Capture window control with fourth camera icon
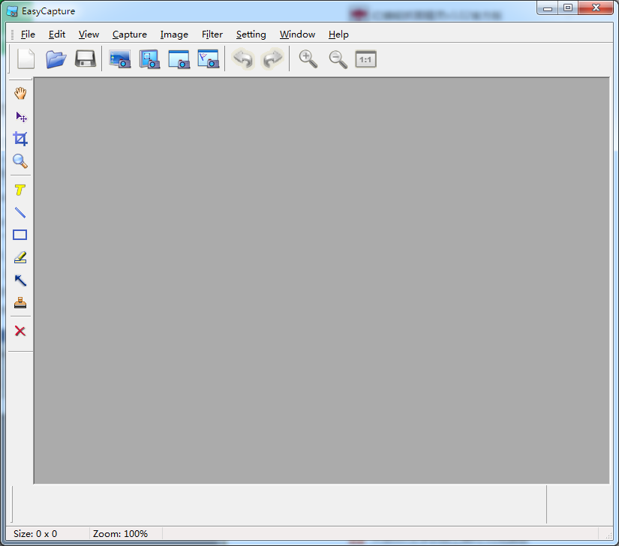 [x=208, y=59]
